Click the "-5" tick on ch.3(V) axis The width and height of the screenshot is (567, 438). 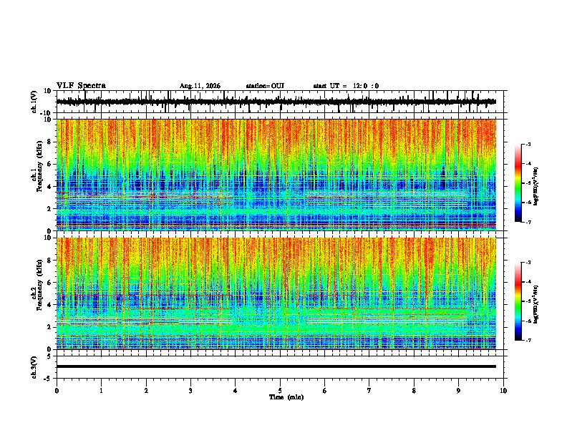[49, 379]
